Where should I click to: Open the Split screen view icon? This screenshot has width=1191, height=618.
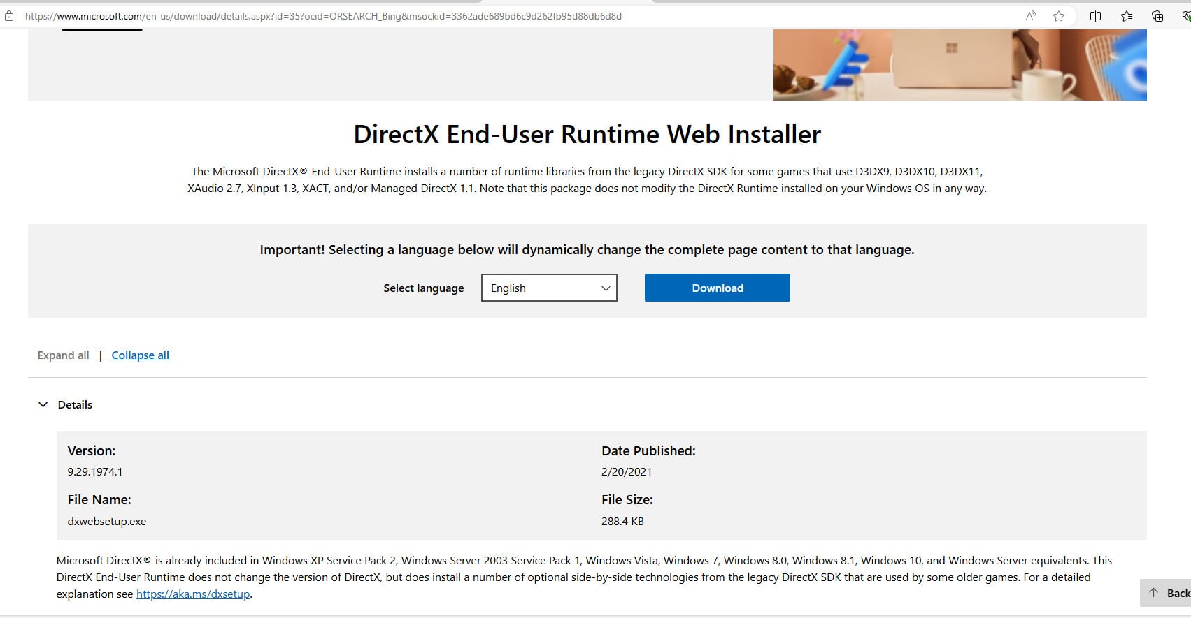(1096, 16)
